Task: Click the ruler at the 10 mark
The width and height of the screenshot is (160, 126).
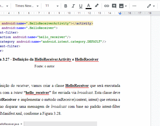Action: [x=69, y=13]
